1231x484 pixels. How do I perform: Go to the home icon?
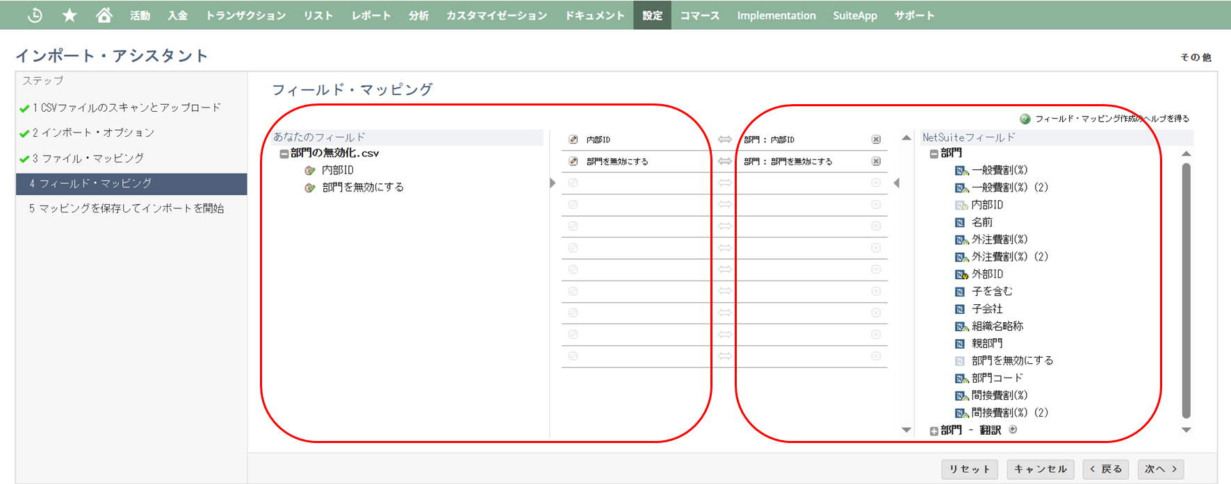pos(104,15)
